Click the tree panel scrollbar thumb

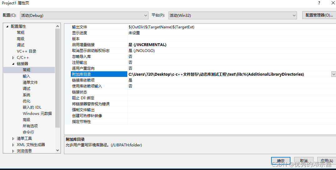pyautogui.click(x=57, y=78)
